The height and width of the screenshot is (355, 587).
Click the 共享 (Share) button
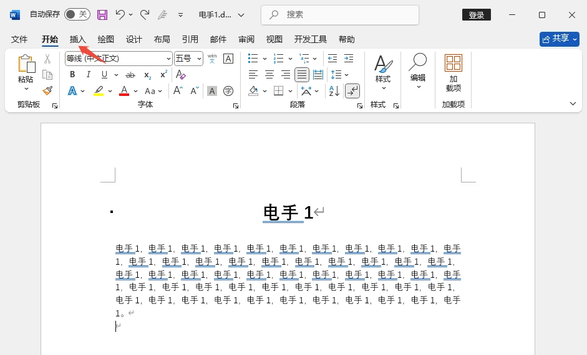(559, 39)
